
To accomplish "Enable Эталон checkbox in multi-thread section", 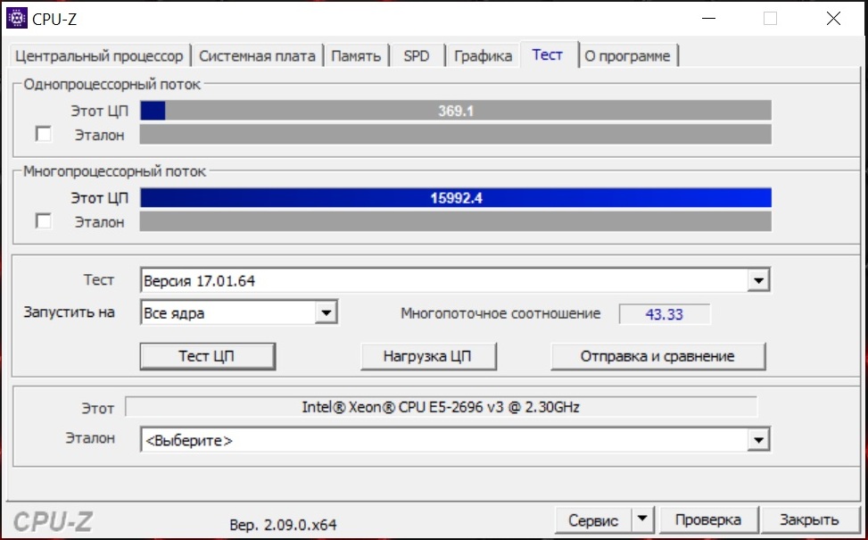I will [x=43, y=221].
